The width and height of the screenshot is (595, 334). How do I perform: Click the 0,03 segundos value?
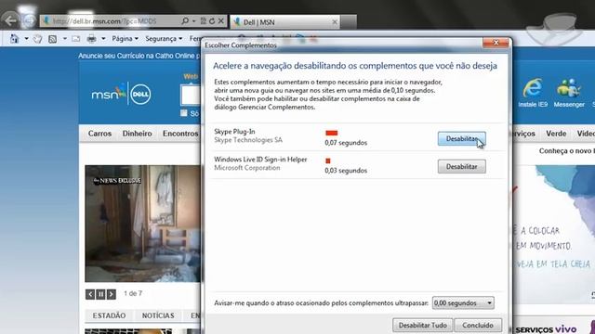[346, 171]
